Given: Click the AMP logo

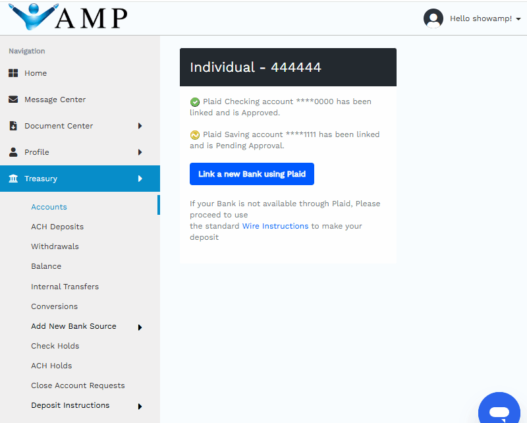Looking at the screenshot, I should point(69,17).
